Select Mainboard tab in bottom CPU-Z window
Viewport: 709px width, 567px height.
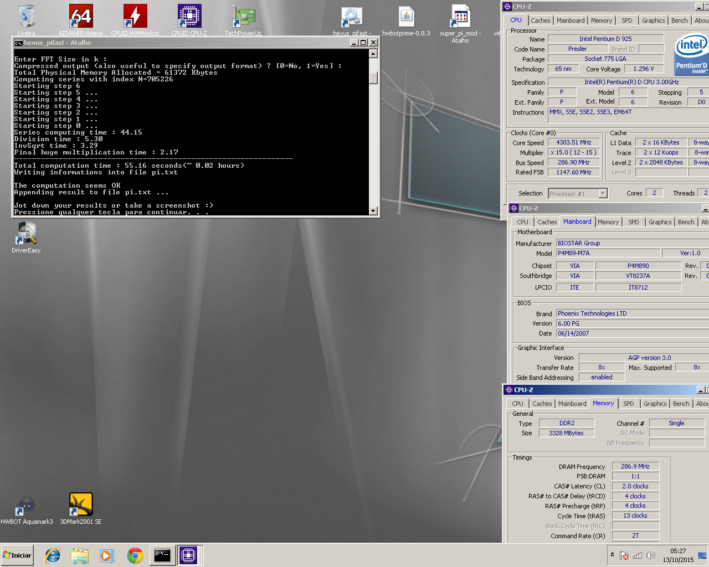[572, 404]
